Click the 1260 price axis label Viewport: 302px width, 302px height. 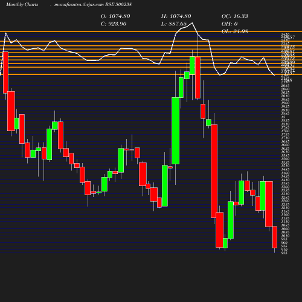(x=285, y=201)
